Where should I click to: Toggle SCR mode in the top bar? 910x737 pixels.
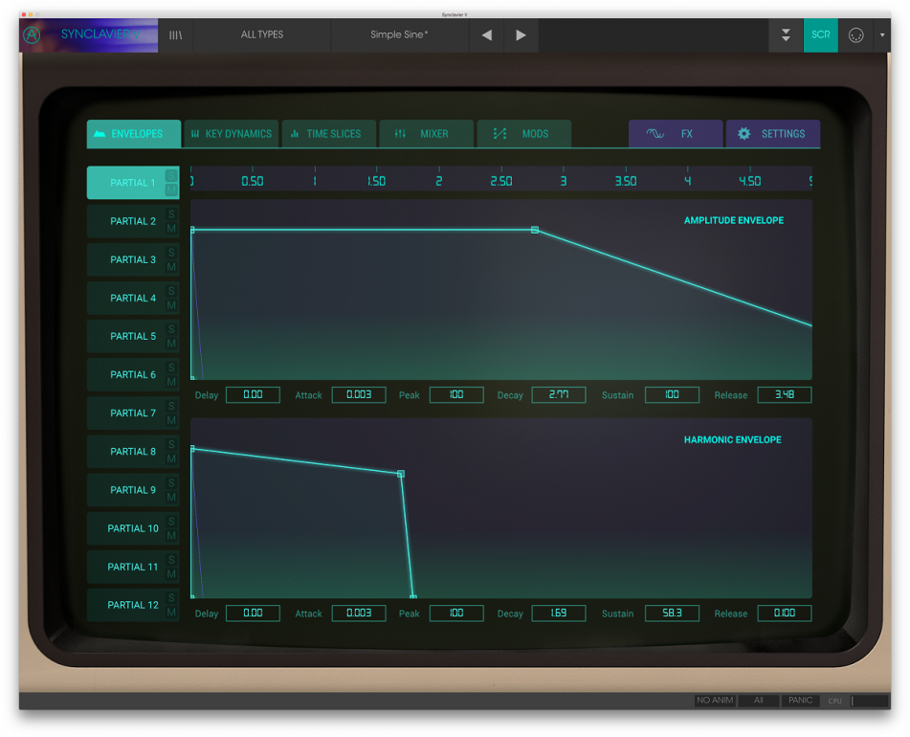820,35
